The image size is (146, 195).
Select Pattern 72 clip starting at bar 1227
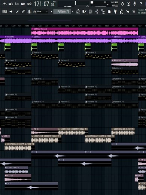tap(18, 97)
